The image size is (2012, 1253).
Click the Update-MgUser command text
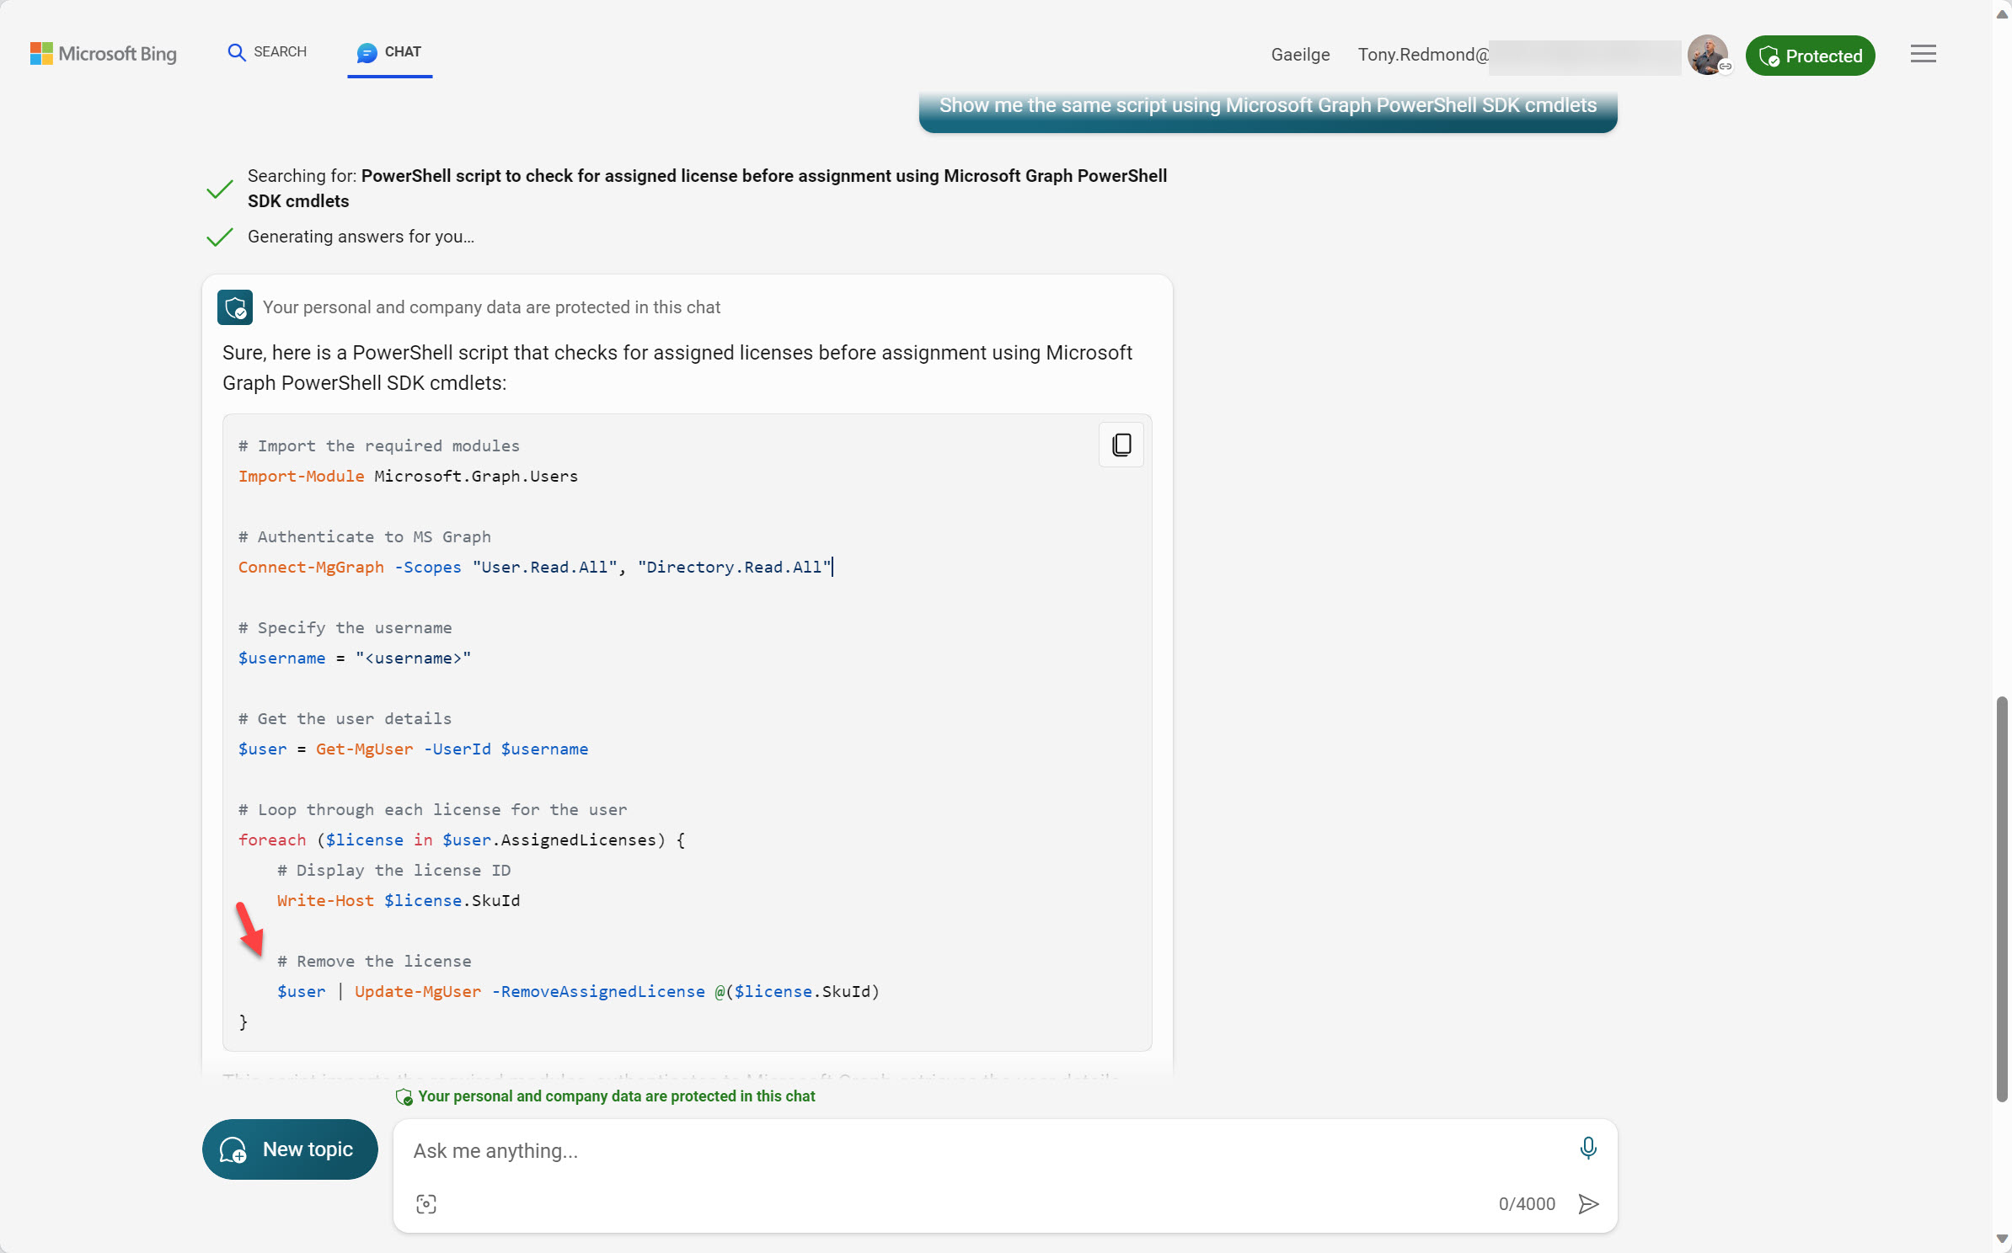point(418,991)
